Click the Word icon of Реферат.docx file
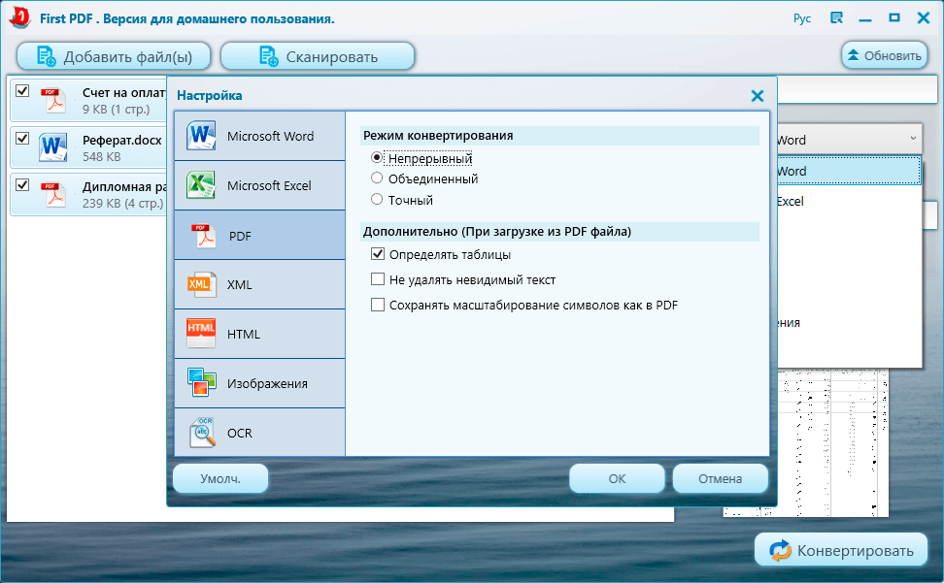The width and height of the screenshot is (944, 583). click(x=53, y=147)
